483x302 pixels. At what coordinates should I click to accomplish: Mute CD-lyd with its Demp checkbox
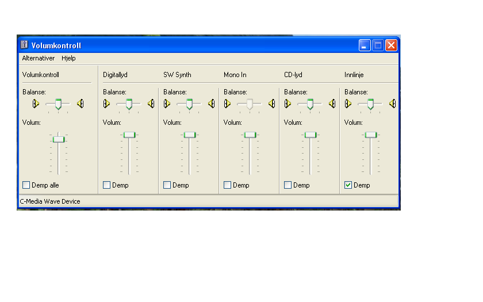pyautogui.click(x=287, y=185)
